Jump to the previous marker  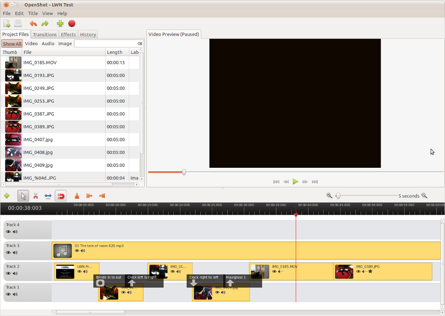tap(90, 196)
